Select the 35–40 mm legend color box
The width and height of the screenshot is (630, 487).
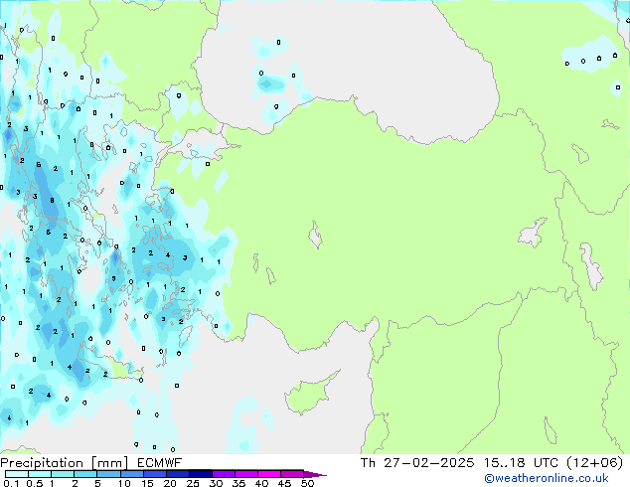(x=245, y=474)
